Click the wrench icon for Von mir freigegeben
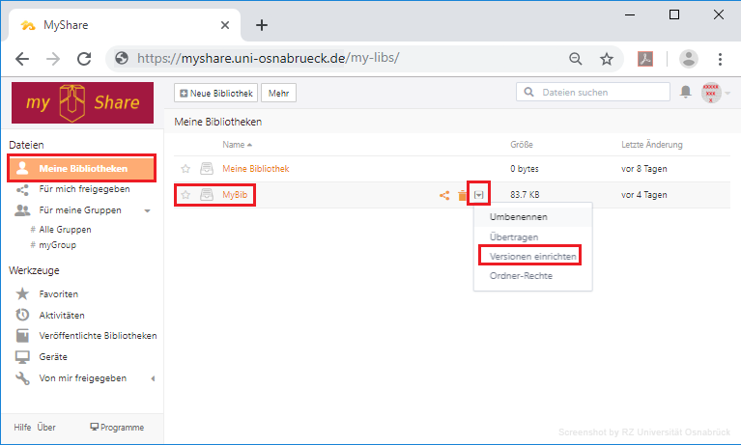Image resolution: width=741 pixels, height=445 pixels. (22, 378)
